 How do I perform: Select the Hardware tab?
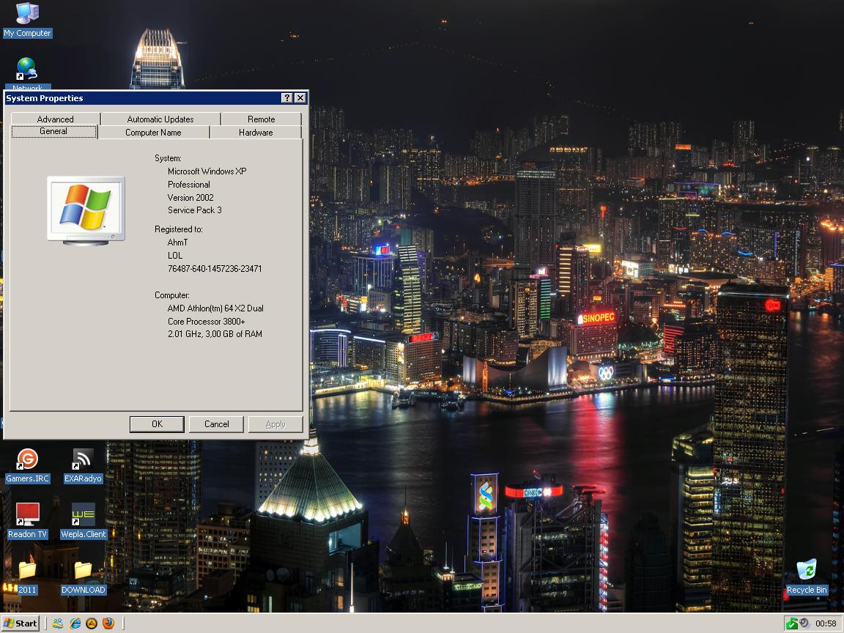point(256,133)
